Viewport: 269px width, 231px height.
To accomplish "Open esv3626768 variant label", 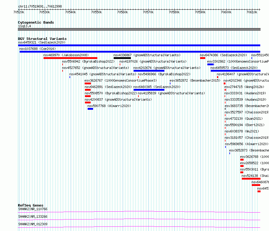I will [254, 157].
